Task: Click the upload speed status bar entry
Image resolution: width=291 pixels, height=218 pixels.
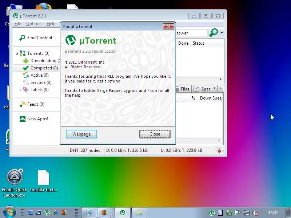Action: pos(182,150)
